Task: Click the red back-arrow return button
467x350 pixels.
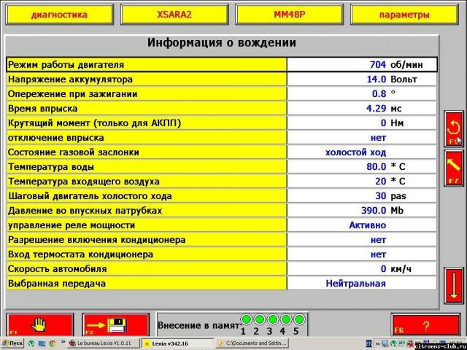Action: [454, 129]
